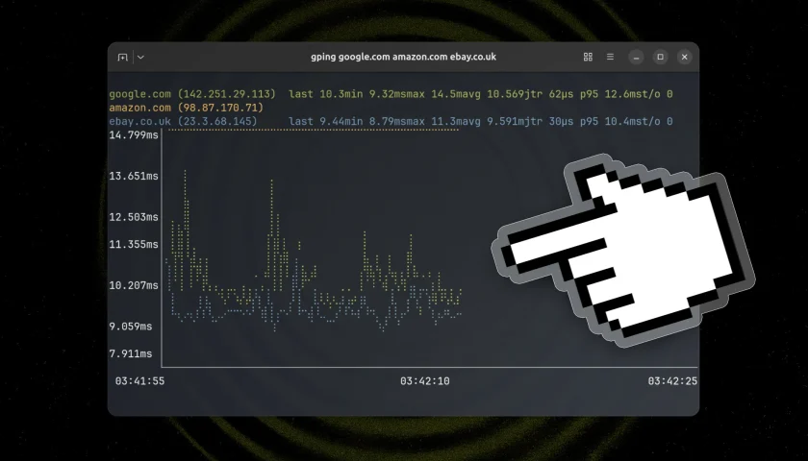Open a new terminal tab
Screen dimensions: 808x461
[123, 57]
